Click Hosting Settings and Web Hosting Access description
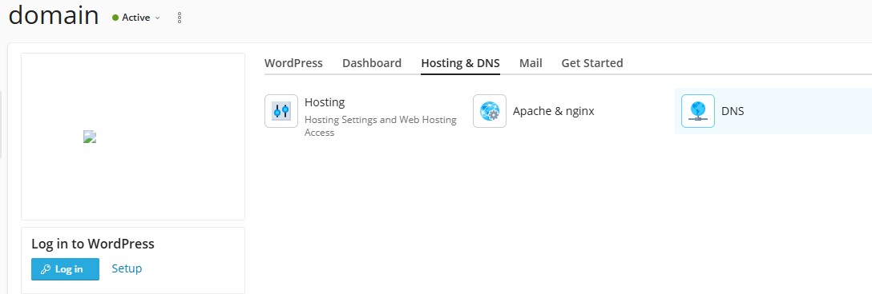Viewport: 872px width, 294px height. pyautogui.click(x=381, y=126)
